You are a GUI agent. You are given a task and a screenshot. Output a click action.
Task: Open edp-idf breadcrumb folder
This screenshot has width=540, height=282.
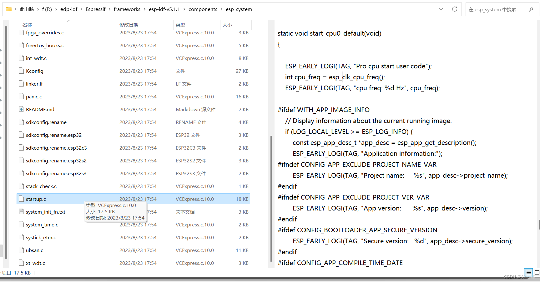click(69, 9)
